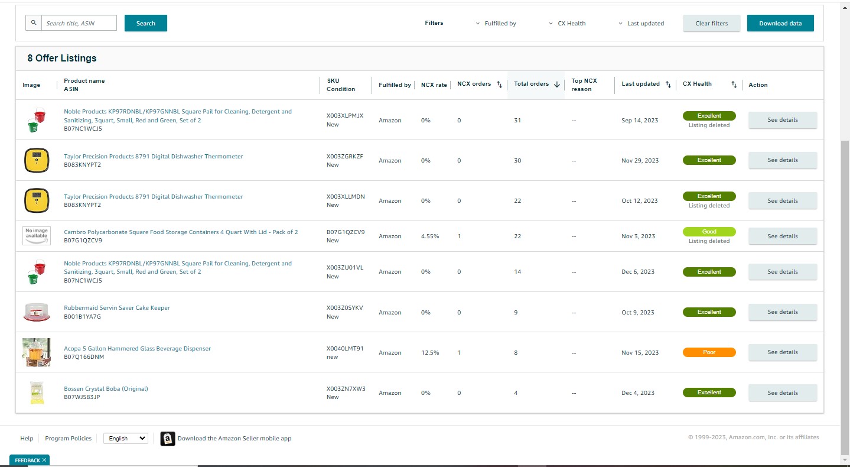See details for Cambro Food Storage Containers

[783, 236]
